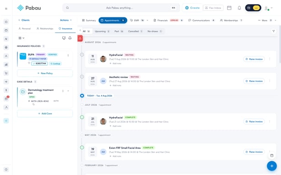Viewport: 281px width, 175px height.
Task: Open three-dot menu for 21 Jul HydroFacial
Action: tap(270, 122)
